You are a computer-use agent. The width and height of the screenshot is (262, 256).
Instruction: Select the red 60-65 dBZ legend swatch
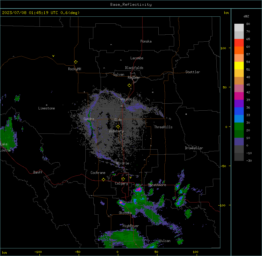coord(239,43)
